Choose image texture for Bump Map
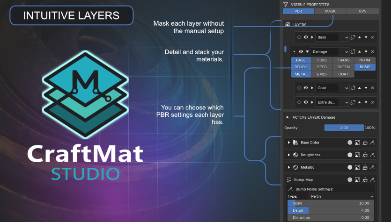Viewport: 391px width, 222px height. [x=357, y=179]
